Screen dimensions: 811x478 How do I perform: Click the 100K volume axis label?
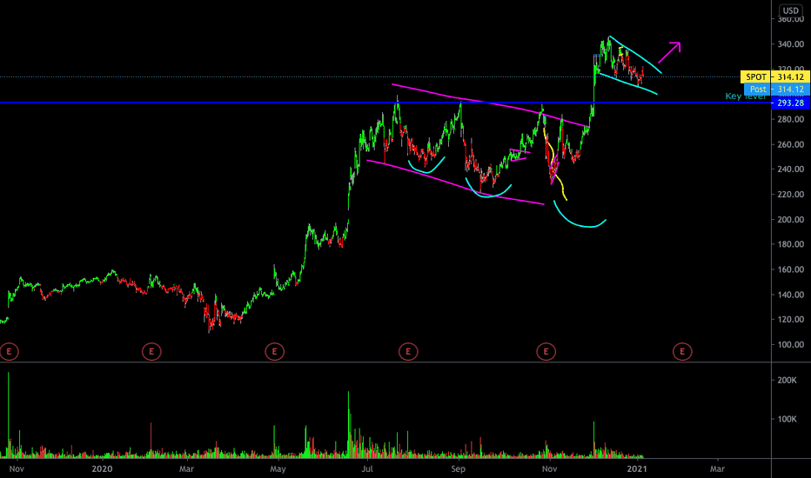click(x=787, y=419)
